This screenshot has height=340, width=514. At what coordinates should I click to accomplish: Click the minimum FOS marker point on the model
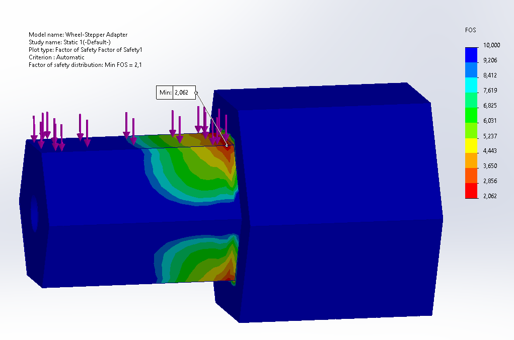tap(227, 145)
